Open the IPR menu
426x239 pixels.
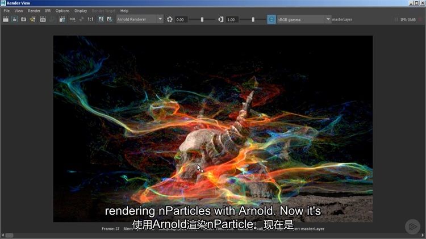[48, 11]
